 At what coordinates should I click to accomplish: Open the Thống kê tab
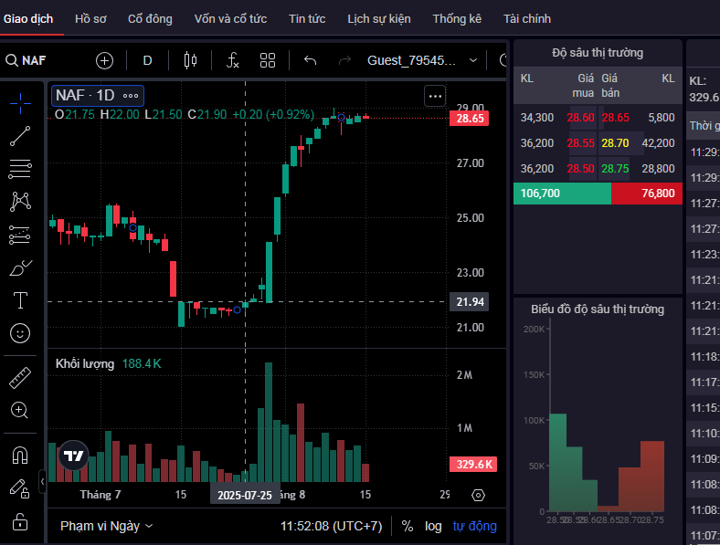pos(457,19)
